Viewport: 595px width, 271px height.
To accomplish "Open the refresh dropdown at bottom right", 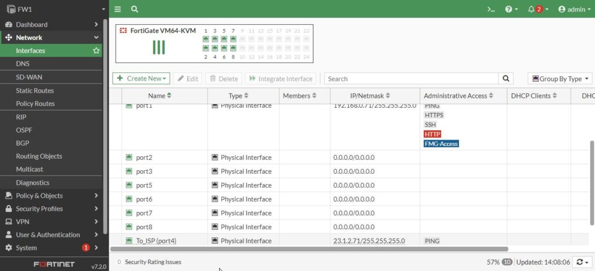I will click(x=582, y=262).
